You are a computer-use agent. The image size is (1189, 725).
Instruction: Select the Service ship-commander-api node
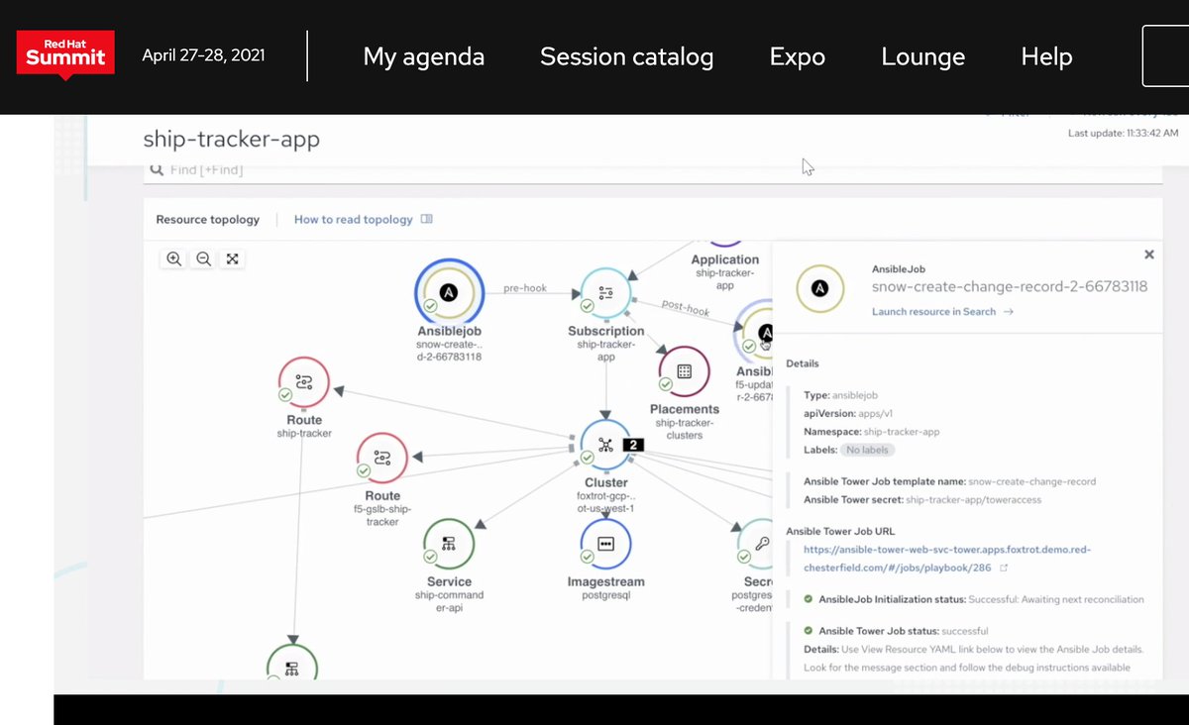[449, 544]
